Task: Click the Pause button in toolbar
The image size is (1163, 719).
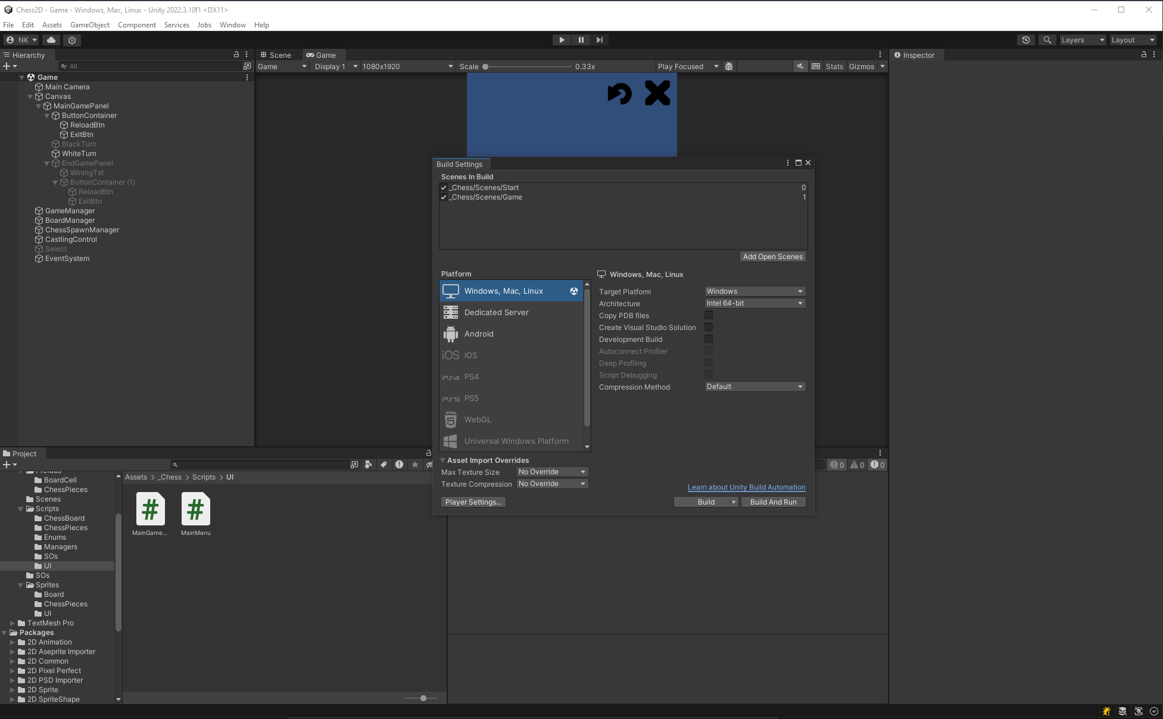Action: (x=581, y=40)
